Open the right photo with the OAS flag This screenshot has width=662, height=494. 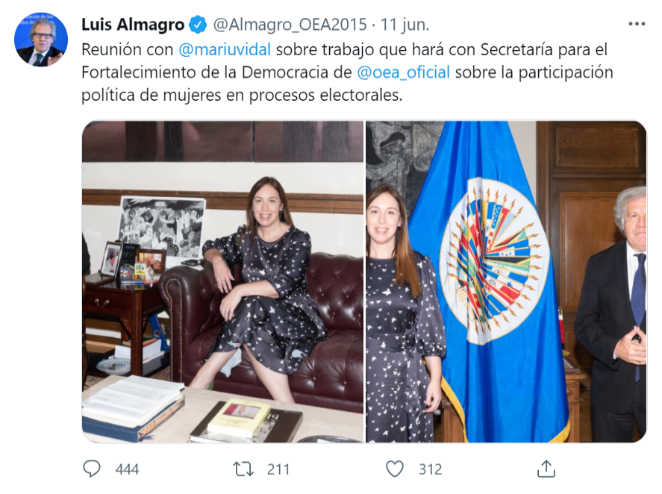click(x=506, y=281)
